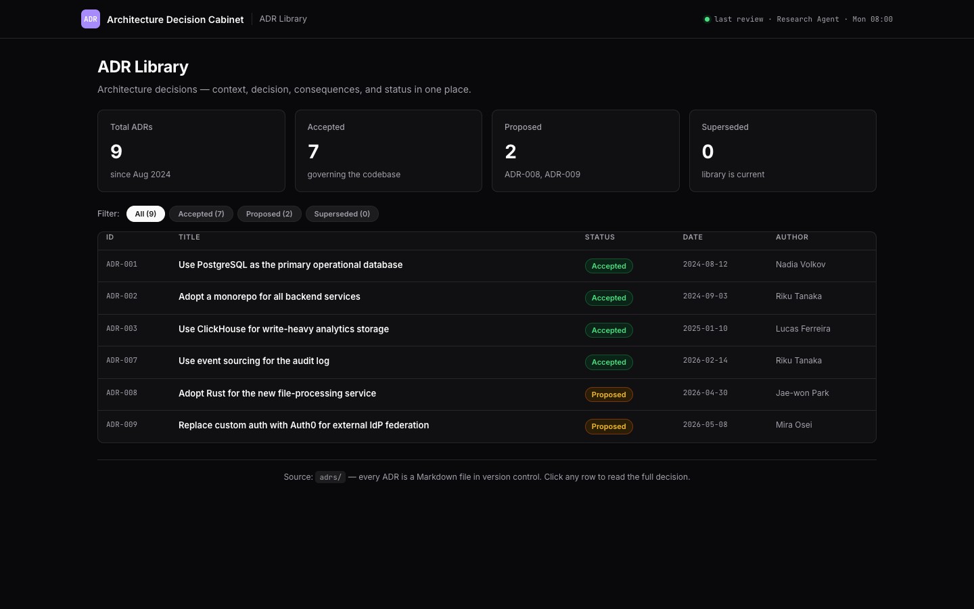This screenshot has width=974, height=609.
Task: Filter by Superseded (0)
Action: coord(342,214)
